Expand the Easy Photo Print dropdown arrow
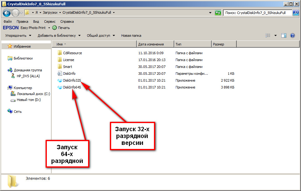Image resolution: width=301 pixels, height=191 pixels. click(x=49, y=28)
